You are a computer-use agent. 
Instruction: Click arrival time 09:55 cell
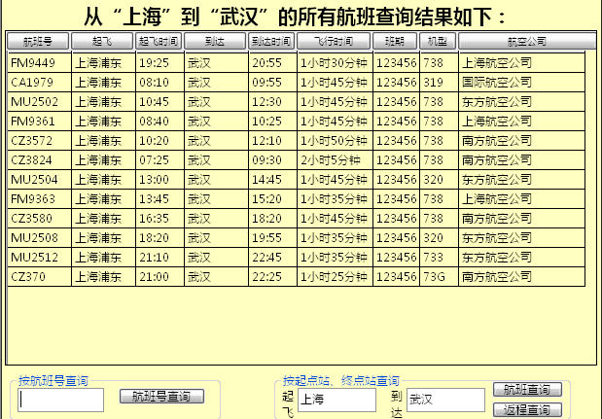point(272,82)
